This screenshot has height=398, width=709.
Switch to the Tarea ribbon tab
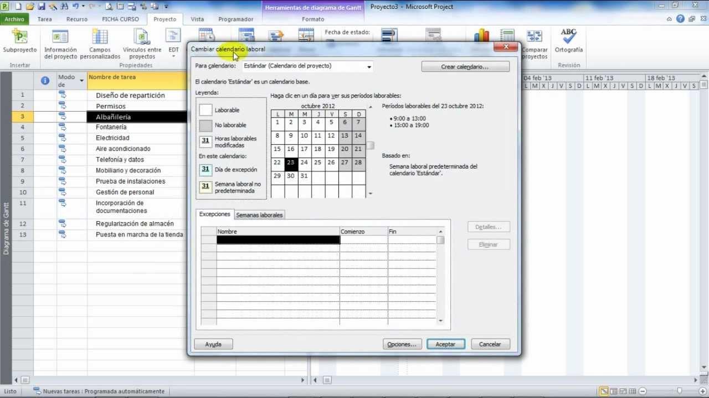click(x=44, y=19)
